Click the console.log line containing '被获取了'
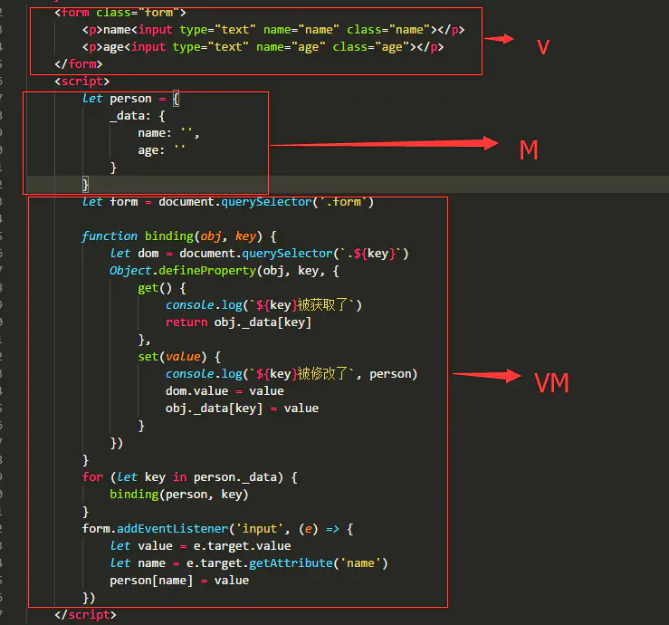669x625 pixels. (263, 305)
